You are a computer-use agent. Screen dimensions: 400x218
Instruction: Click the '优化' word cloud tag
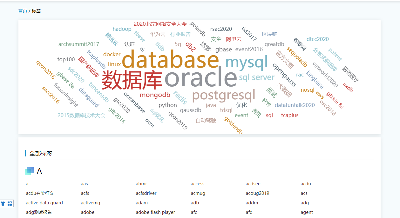coord(241,105)
